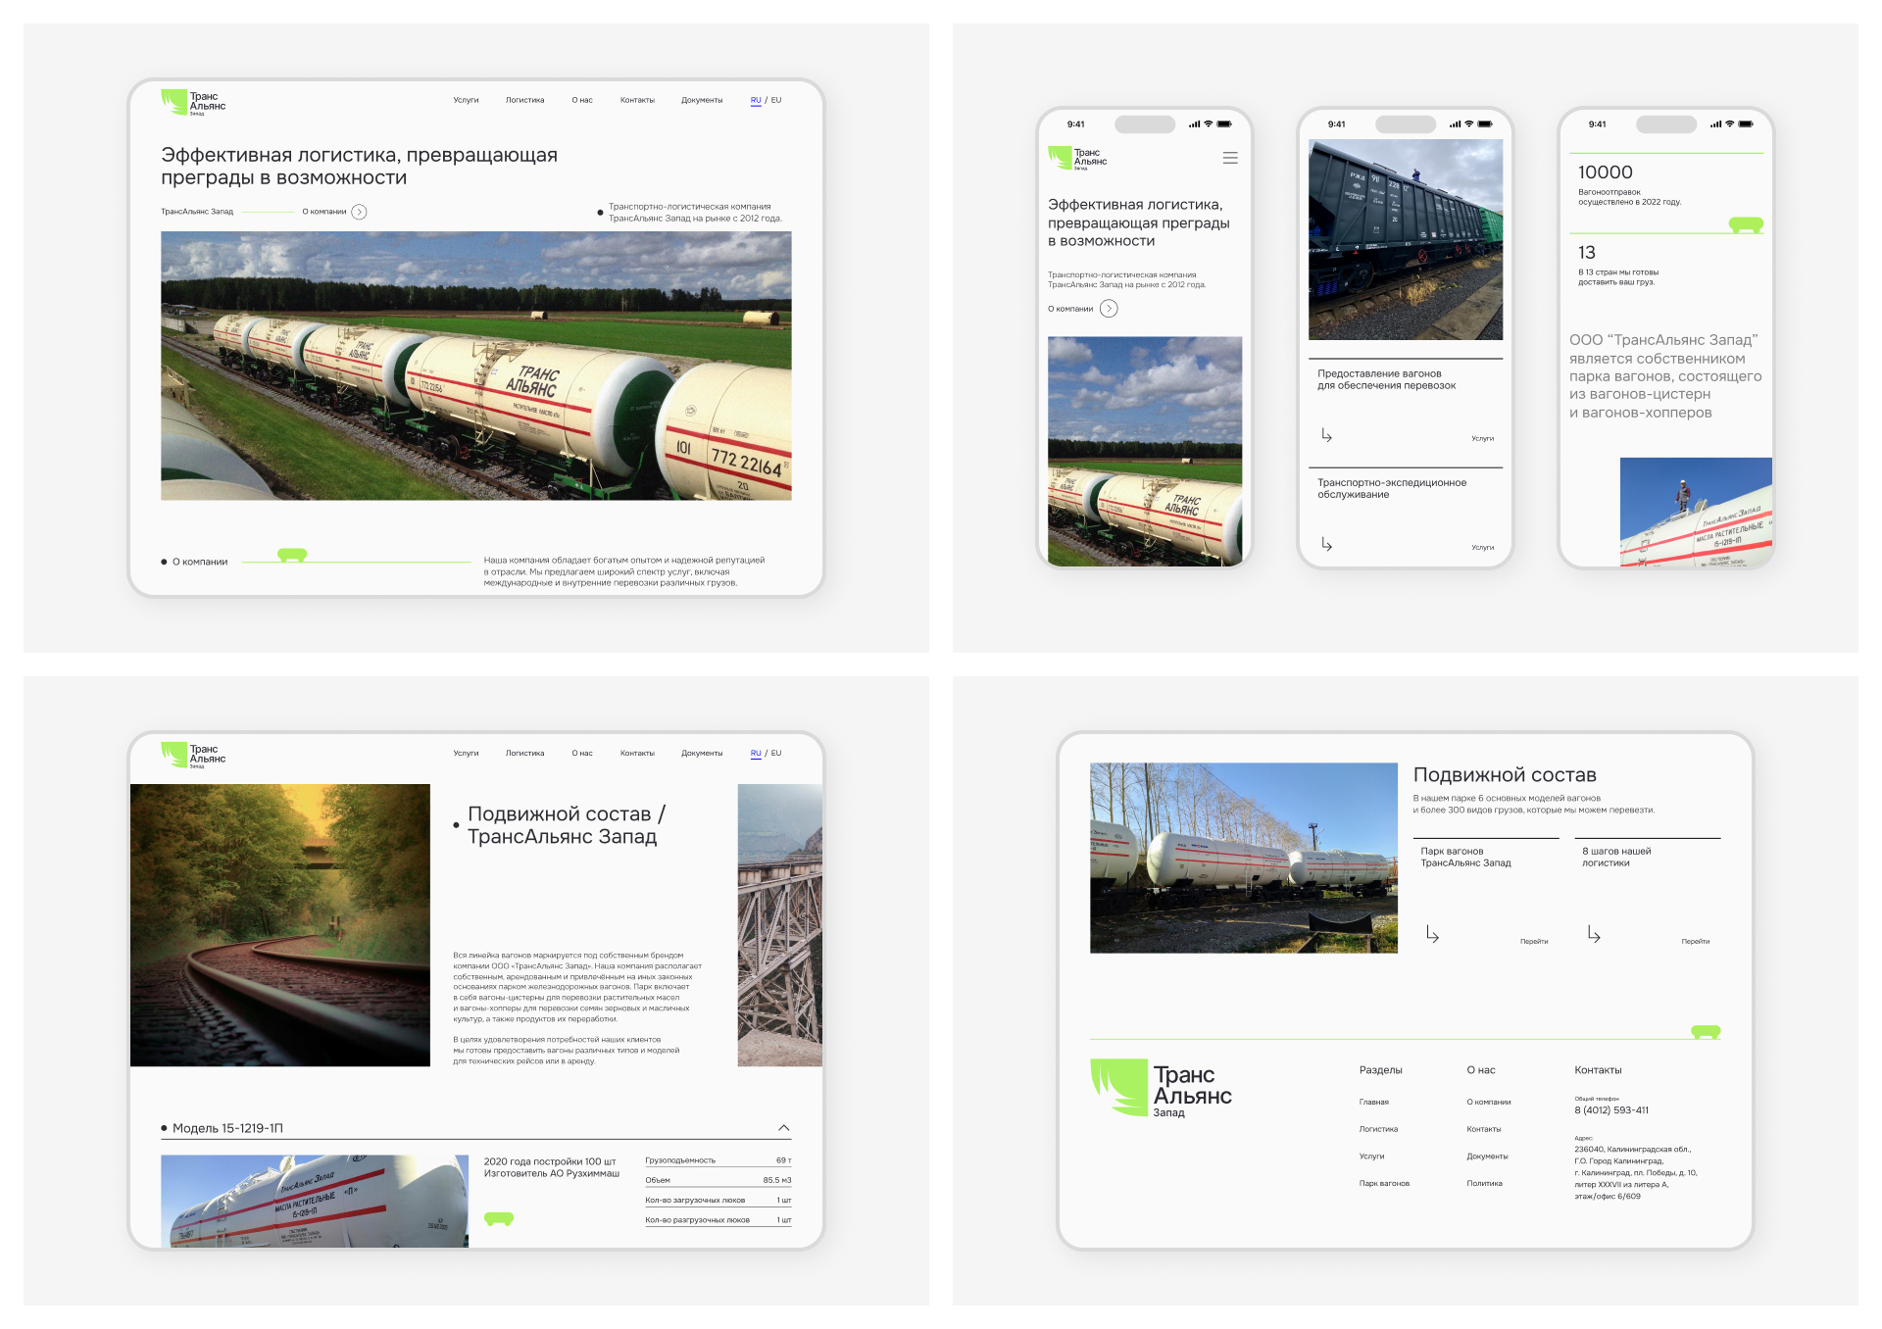The image size is (1882, 1329).
Task: Click arrow icon under 'Предоставление вагонов' card
Action: pyautogui.click(x=1326, y=435)
